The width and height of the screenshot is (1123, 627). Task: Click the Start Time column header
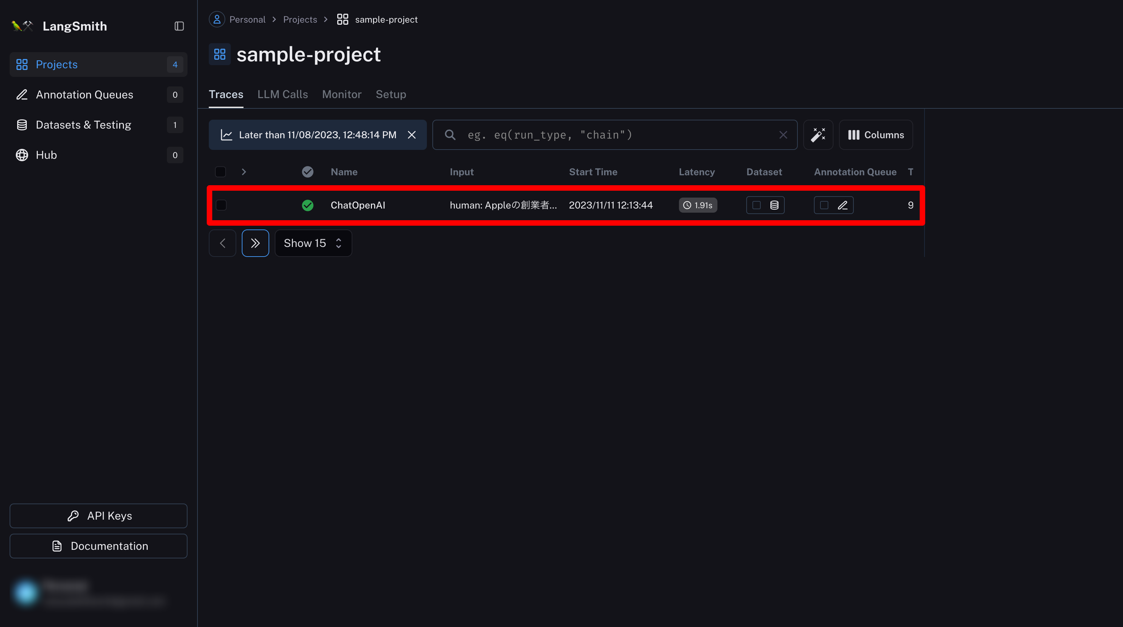(x=593, y=172)
